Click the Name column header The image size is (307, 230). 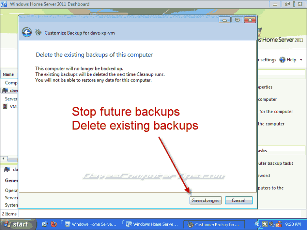[x=9, y=74]
